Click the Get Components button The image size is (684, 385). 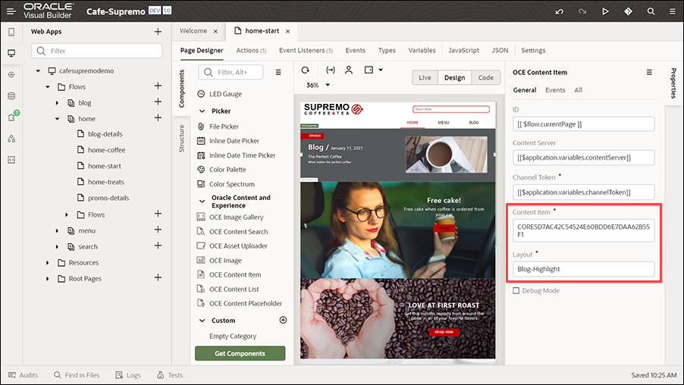240,354
